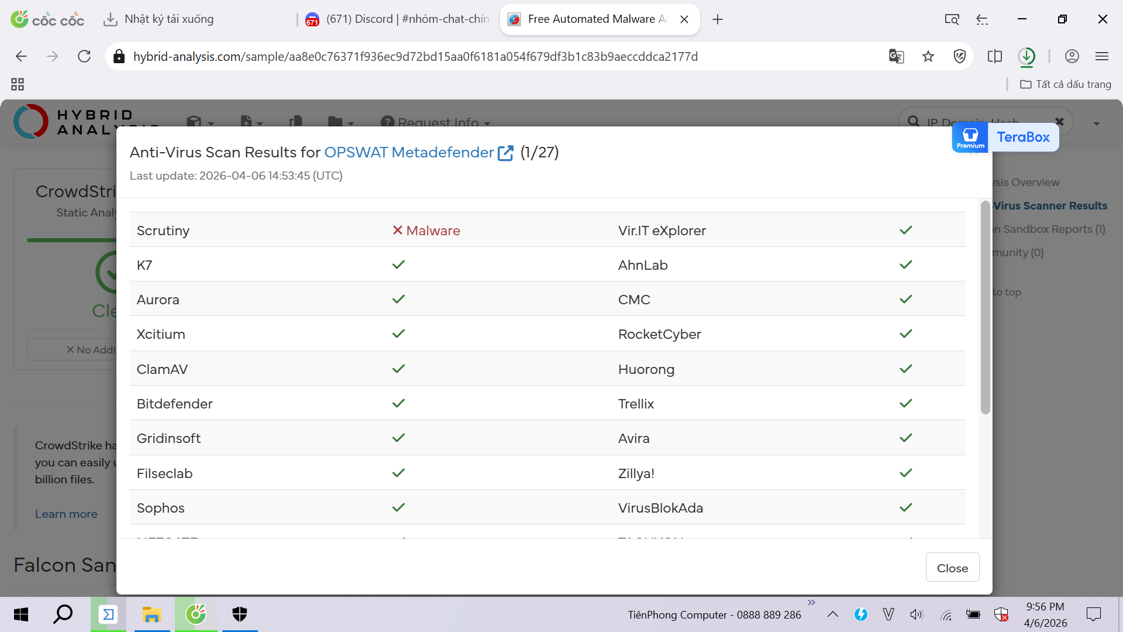The width and height of the screenshot is (1123, 632).
Task: Close the Free Automated Malware tab
Action: (x=684, y=19)
